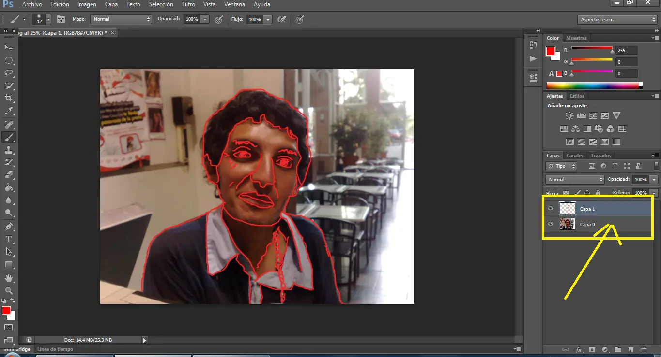661x357 pixels.
Task: Switch to the Estilos tab
Action: pyautogui.click(x=577, y=96)
